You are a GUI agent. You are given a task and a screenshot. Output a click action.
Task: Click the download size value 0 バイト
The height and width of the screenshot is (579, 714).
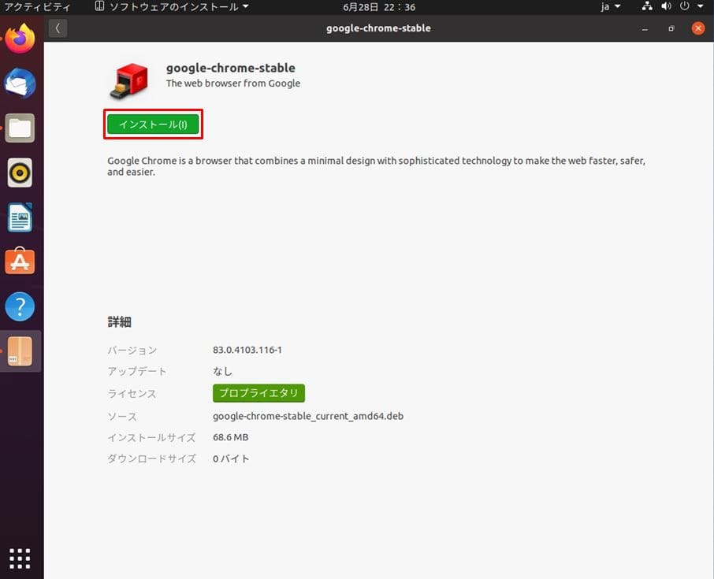pos(231,458)
